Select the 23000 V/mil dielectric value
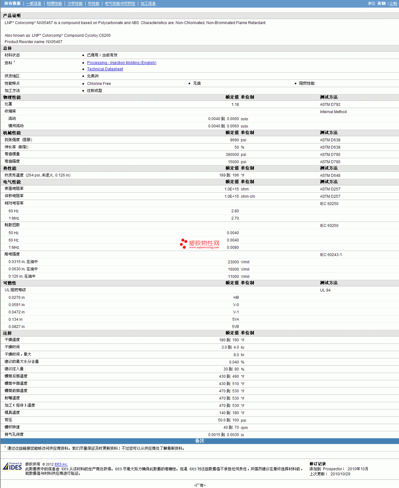The image size is (399, 488). click(x=239, y=262)
